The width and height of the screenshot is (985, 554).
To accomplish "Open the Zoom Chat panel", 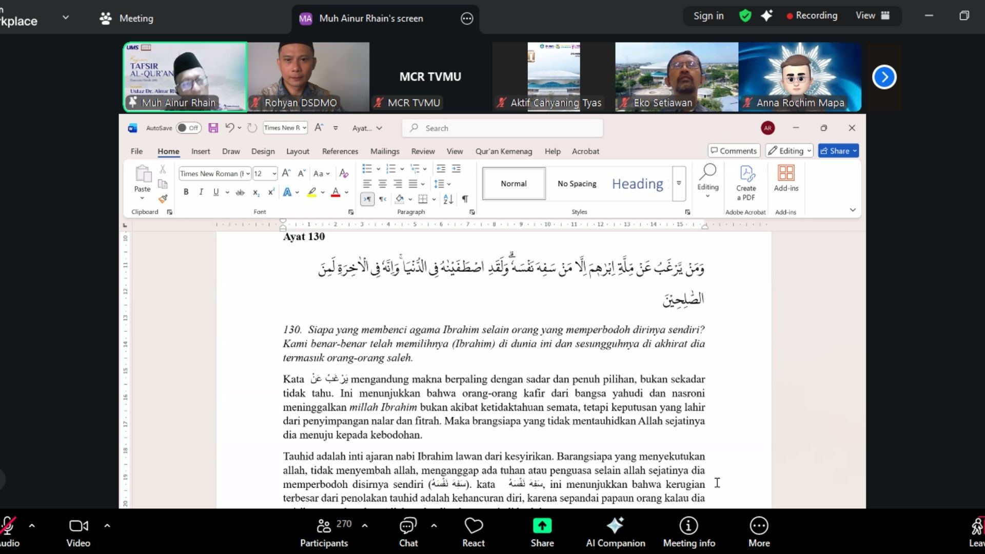I will point(408,532).
